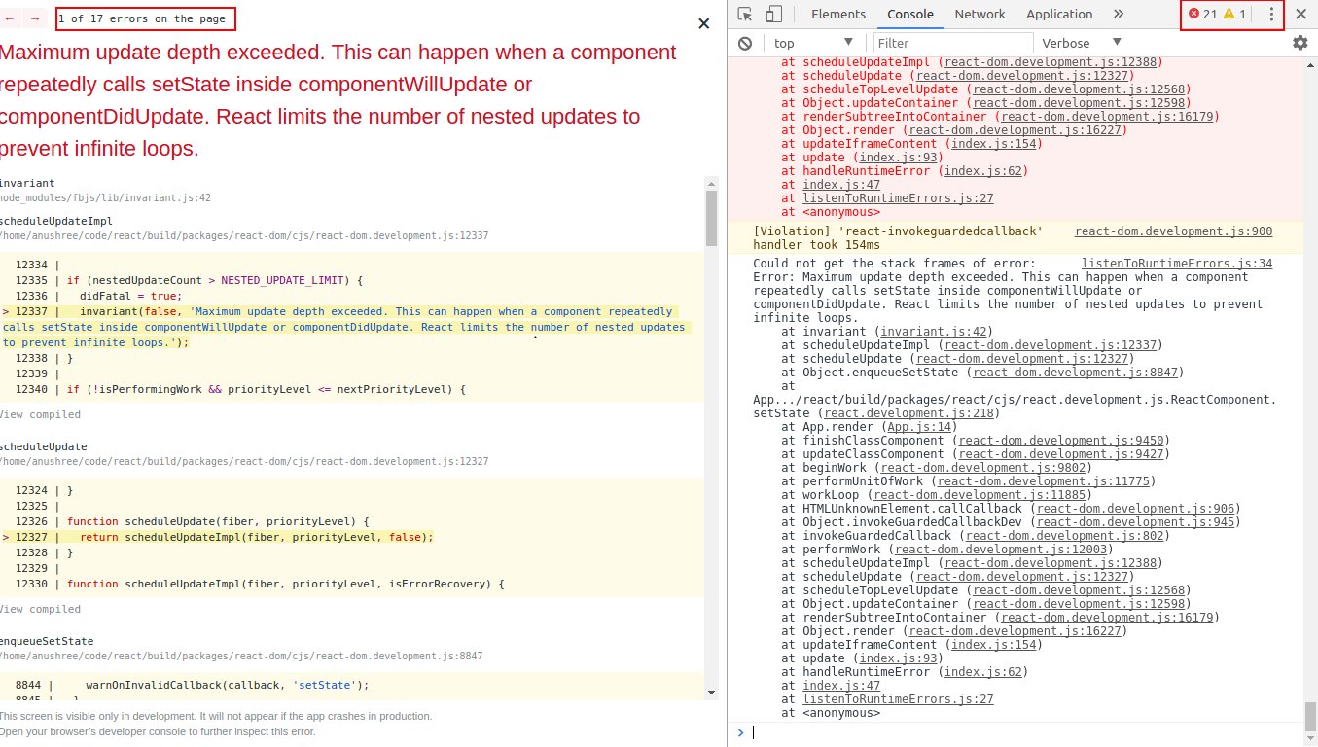Close the error overlay with X
Viewport: 1318px width, 747px height.
click(x=704, y=23)
